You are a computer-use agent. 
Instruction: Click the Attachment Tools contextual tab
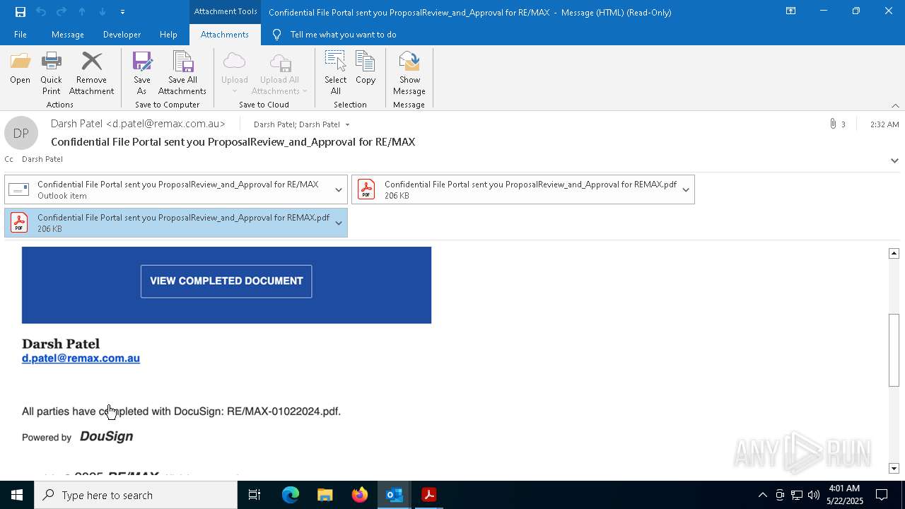coord(226,11)
